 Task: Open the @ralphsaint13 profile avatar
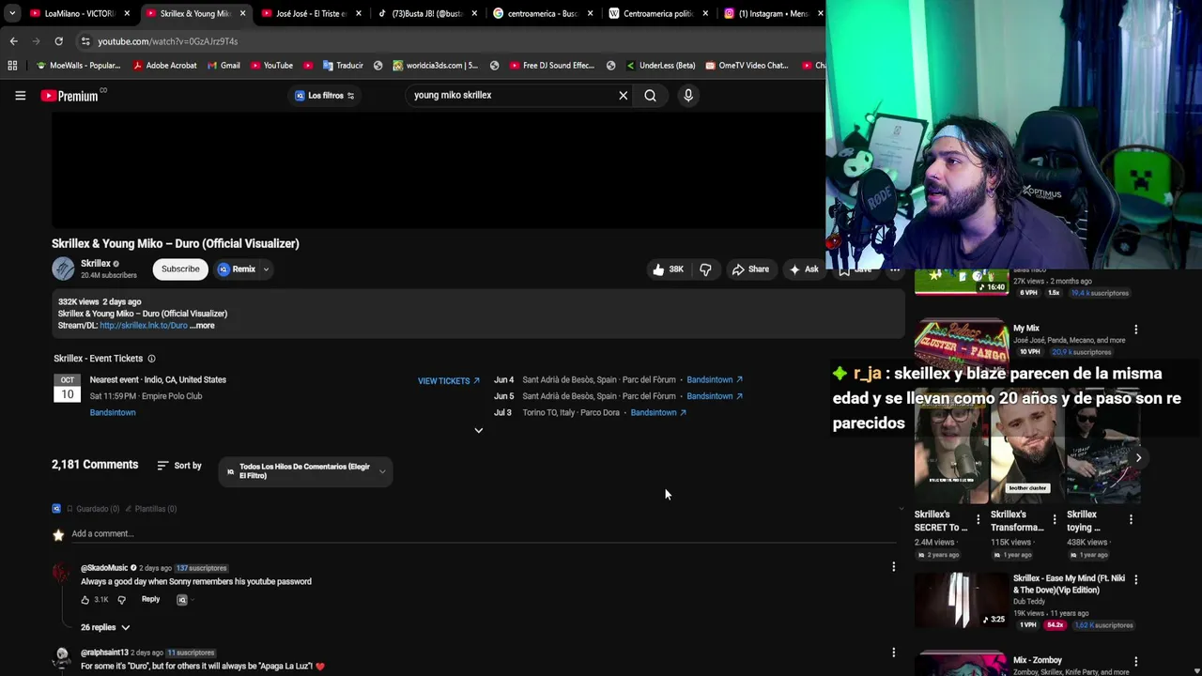(61, 656)
